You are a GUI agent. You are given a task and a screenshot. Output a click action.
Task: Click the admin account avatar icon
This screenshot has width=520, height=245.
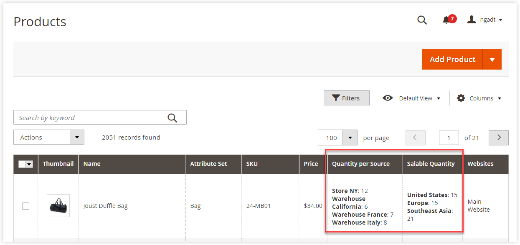click(472, 19)
